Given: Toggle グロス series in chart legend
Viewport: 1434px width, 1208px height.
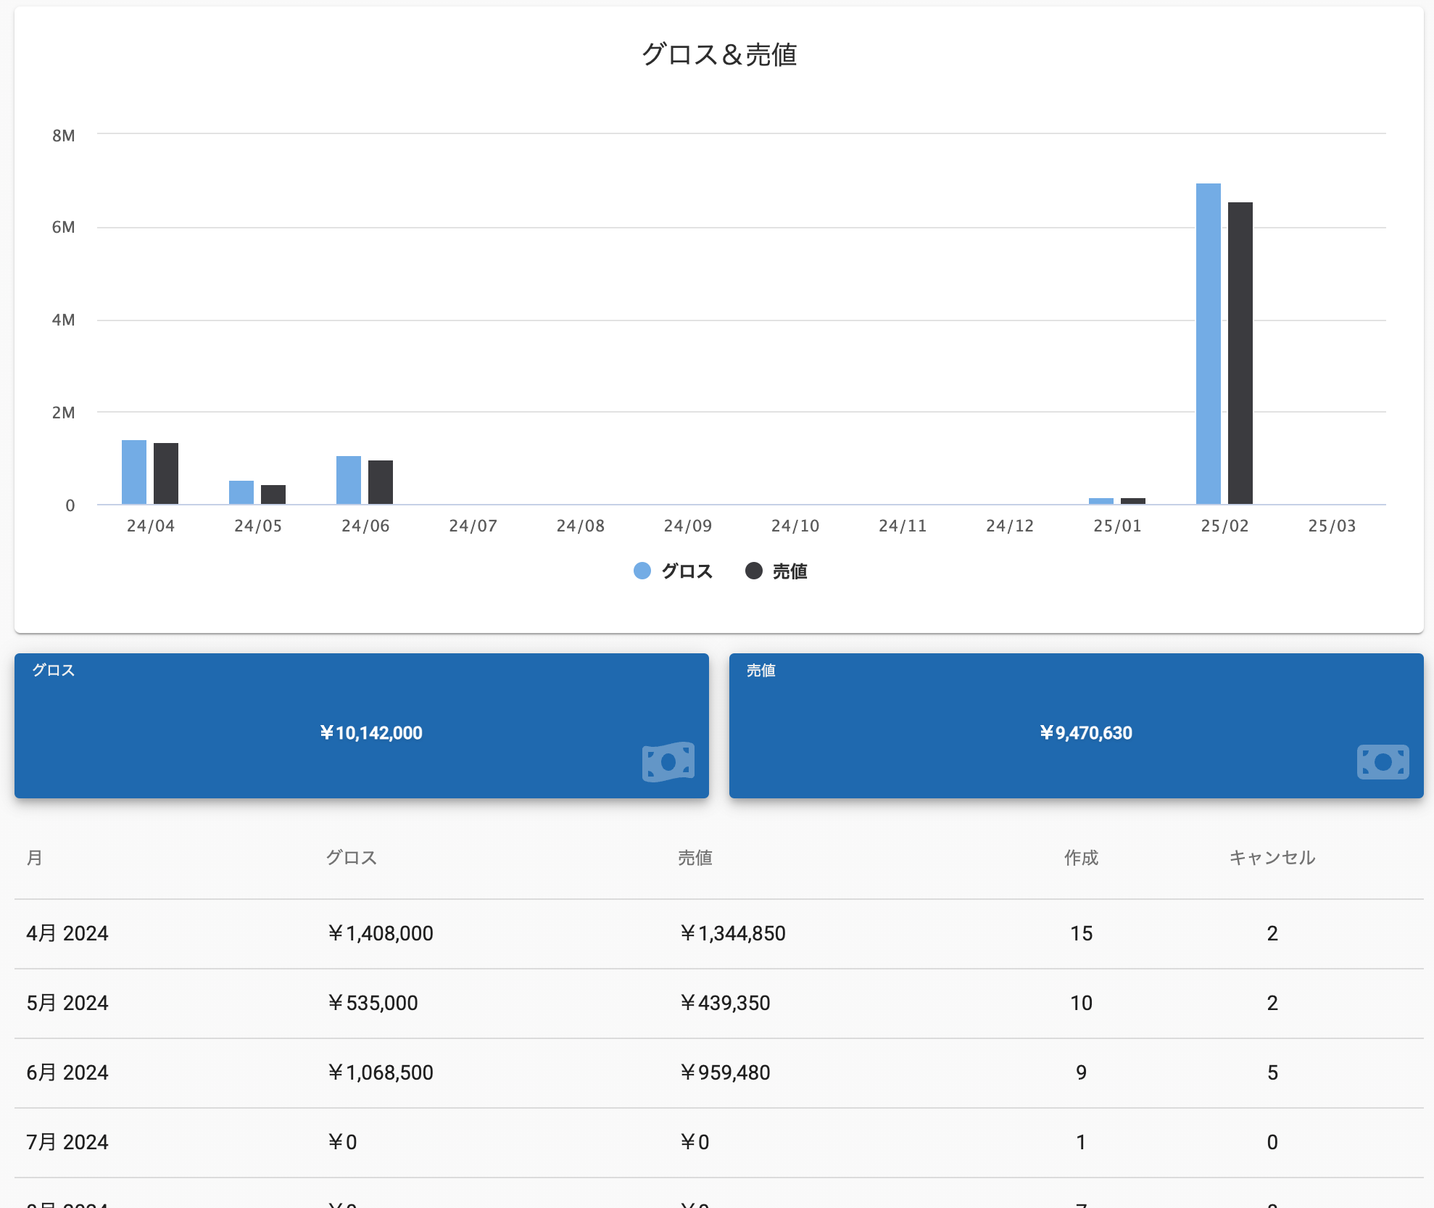Looking at the screenshot, I should coord(686,571).
